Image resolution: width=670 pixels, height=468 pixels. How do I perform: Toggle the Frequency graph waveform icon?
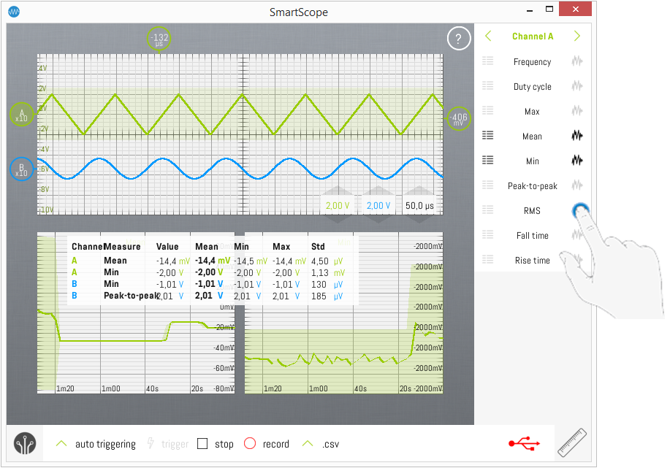[577, 62]
